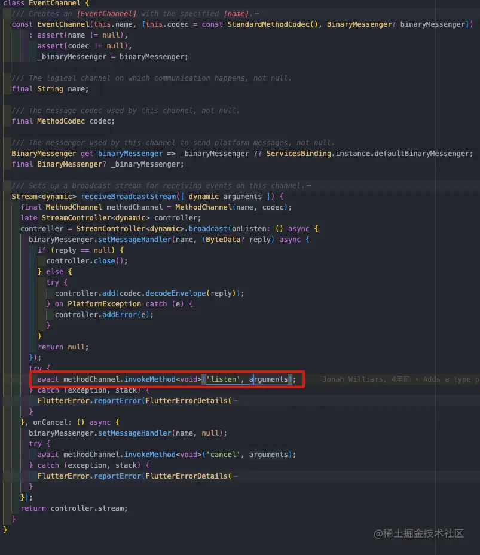Click the broadcast call on StreamController
Image resolution: width=480 pixels, height=555 pixels.
208,229
